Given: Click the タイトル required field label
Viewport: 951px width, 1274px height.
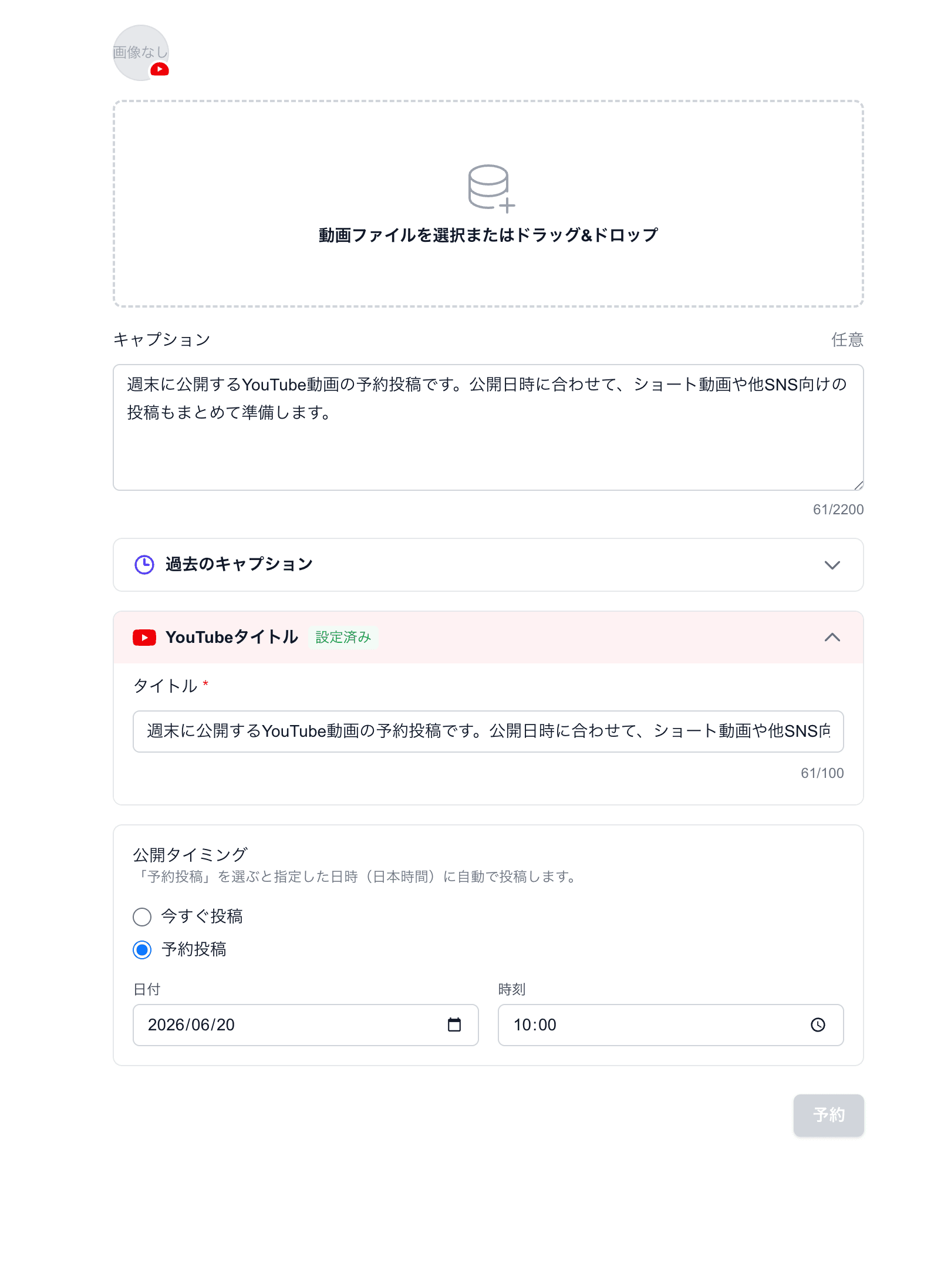Looking at the screenshot, I should click(x=171, y=686).
